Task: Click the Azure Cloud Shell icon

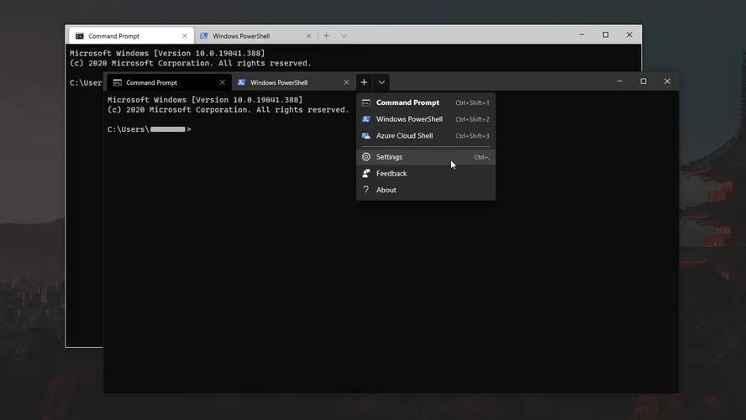Action: click(x=366, y=136)
